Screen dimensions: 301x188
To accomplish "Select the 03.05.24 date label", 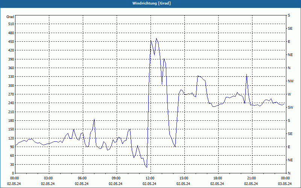I will pyautogui.click(x=285, y=184).
